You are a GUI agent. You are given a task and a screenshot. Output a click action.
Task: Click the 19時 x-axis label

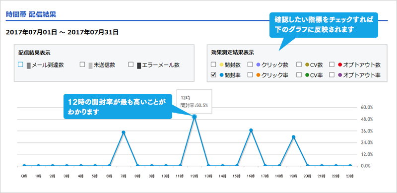[294, 176]
